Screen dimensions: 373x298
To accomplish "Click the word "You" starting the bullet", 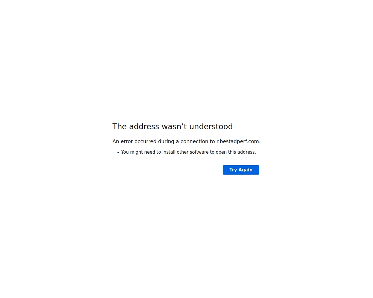I will tap(125, 152).
